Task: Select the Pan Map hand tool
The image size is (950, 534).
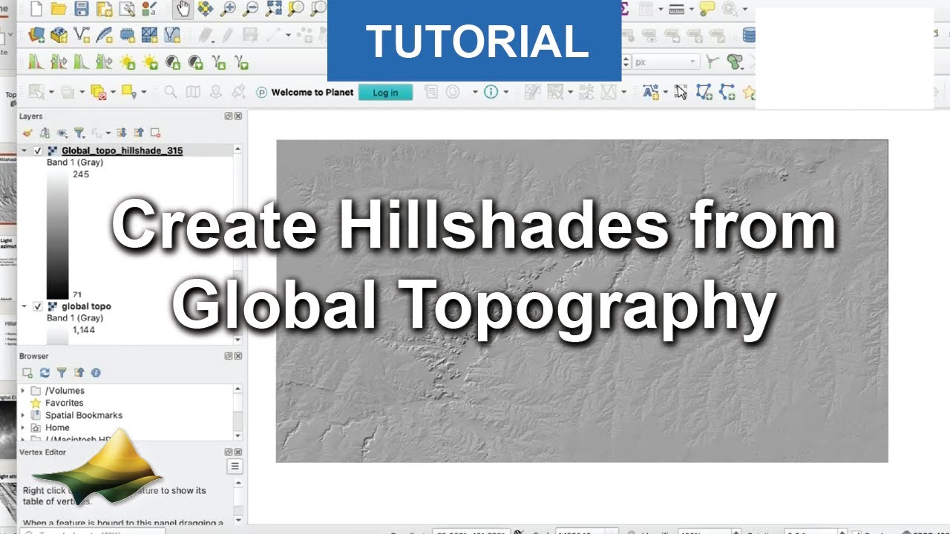Action: pyautogui.click(x=182, y=9)
